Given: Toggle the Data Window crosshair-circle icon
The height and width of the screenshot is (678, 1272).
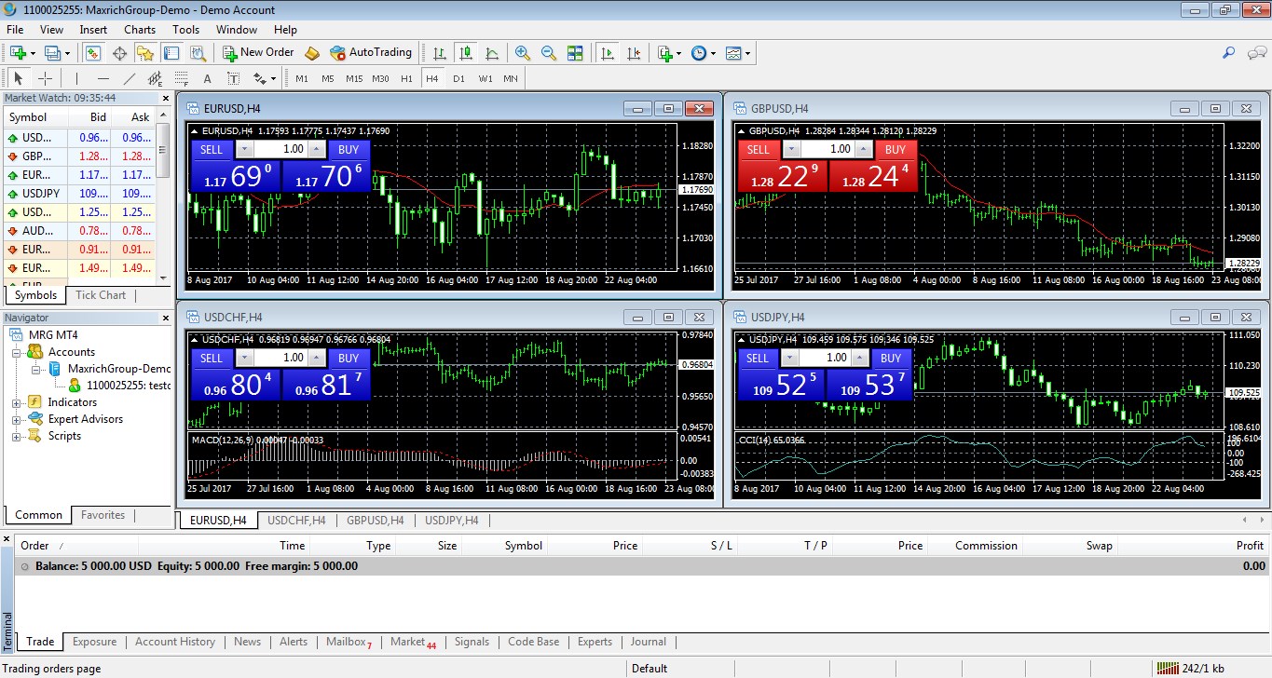Looking at the screenshot, I should (x=119, y=53).
